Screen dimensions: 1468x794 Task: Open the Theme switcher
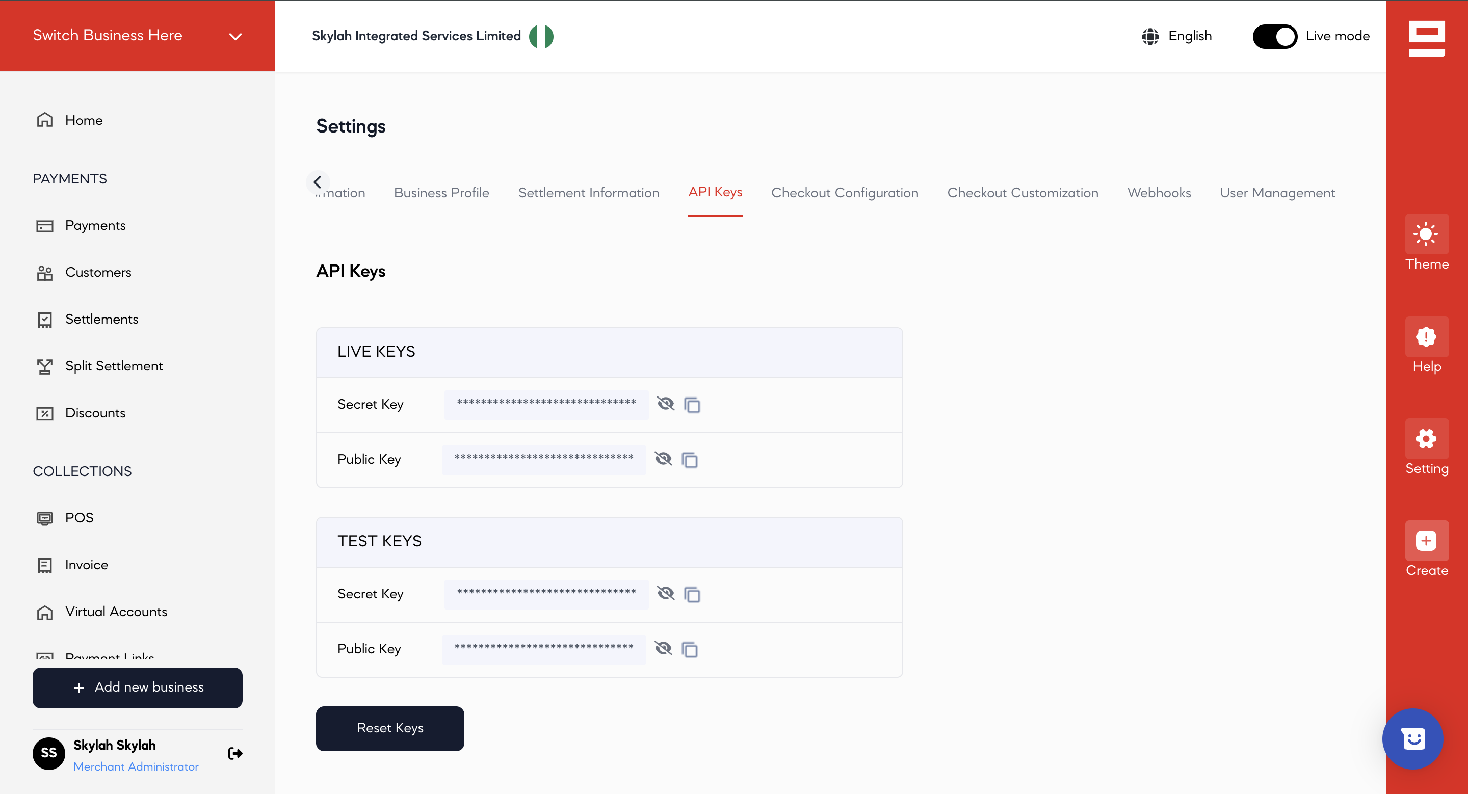(x=1426, y=242)
